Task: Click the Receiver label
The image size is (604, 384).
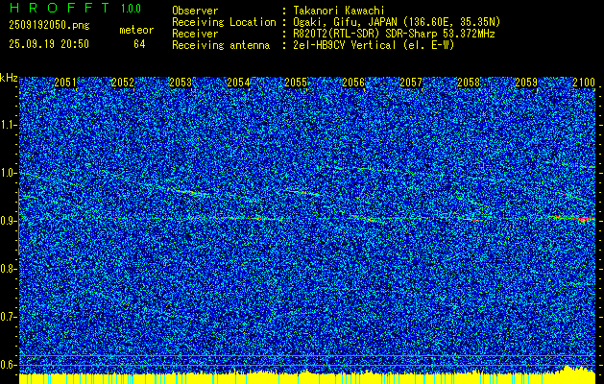Action: (x=195, y=34)
